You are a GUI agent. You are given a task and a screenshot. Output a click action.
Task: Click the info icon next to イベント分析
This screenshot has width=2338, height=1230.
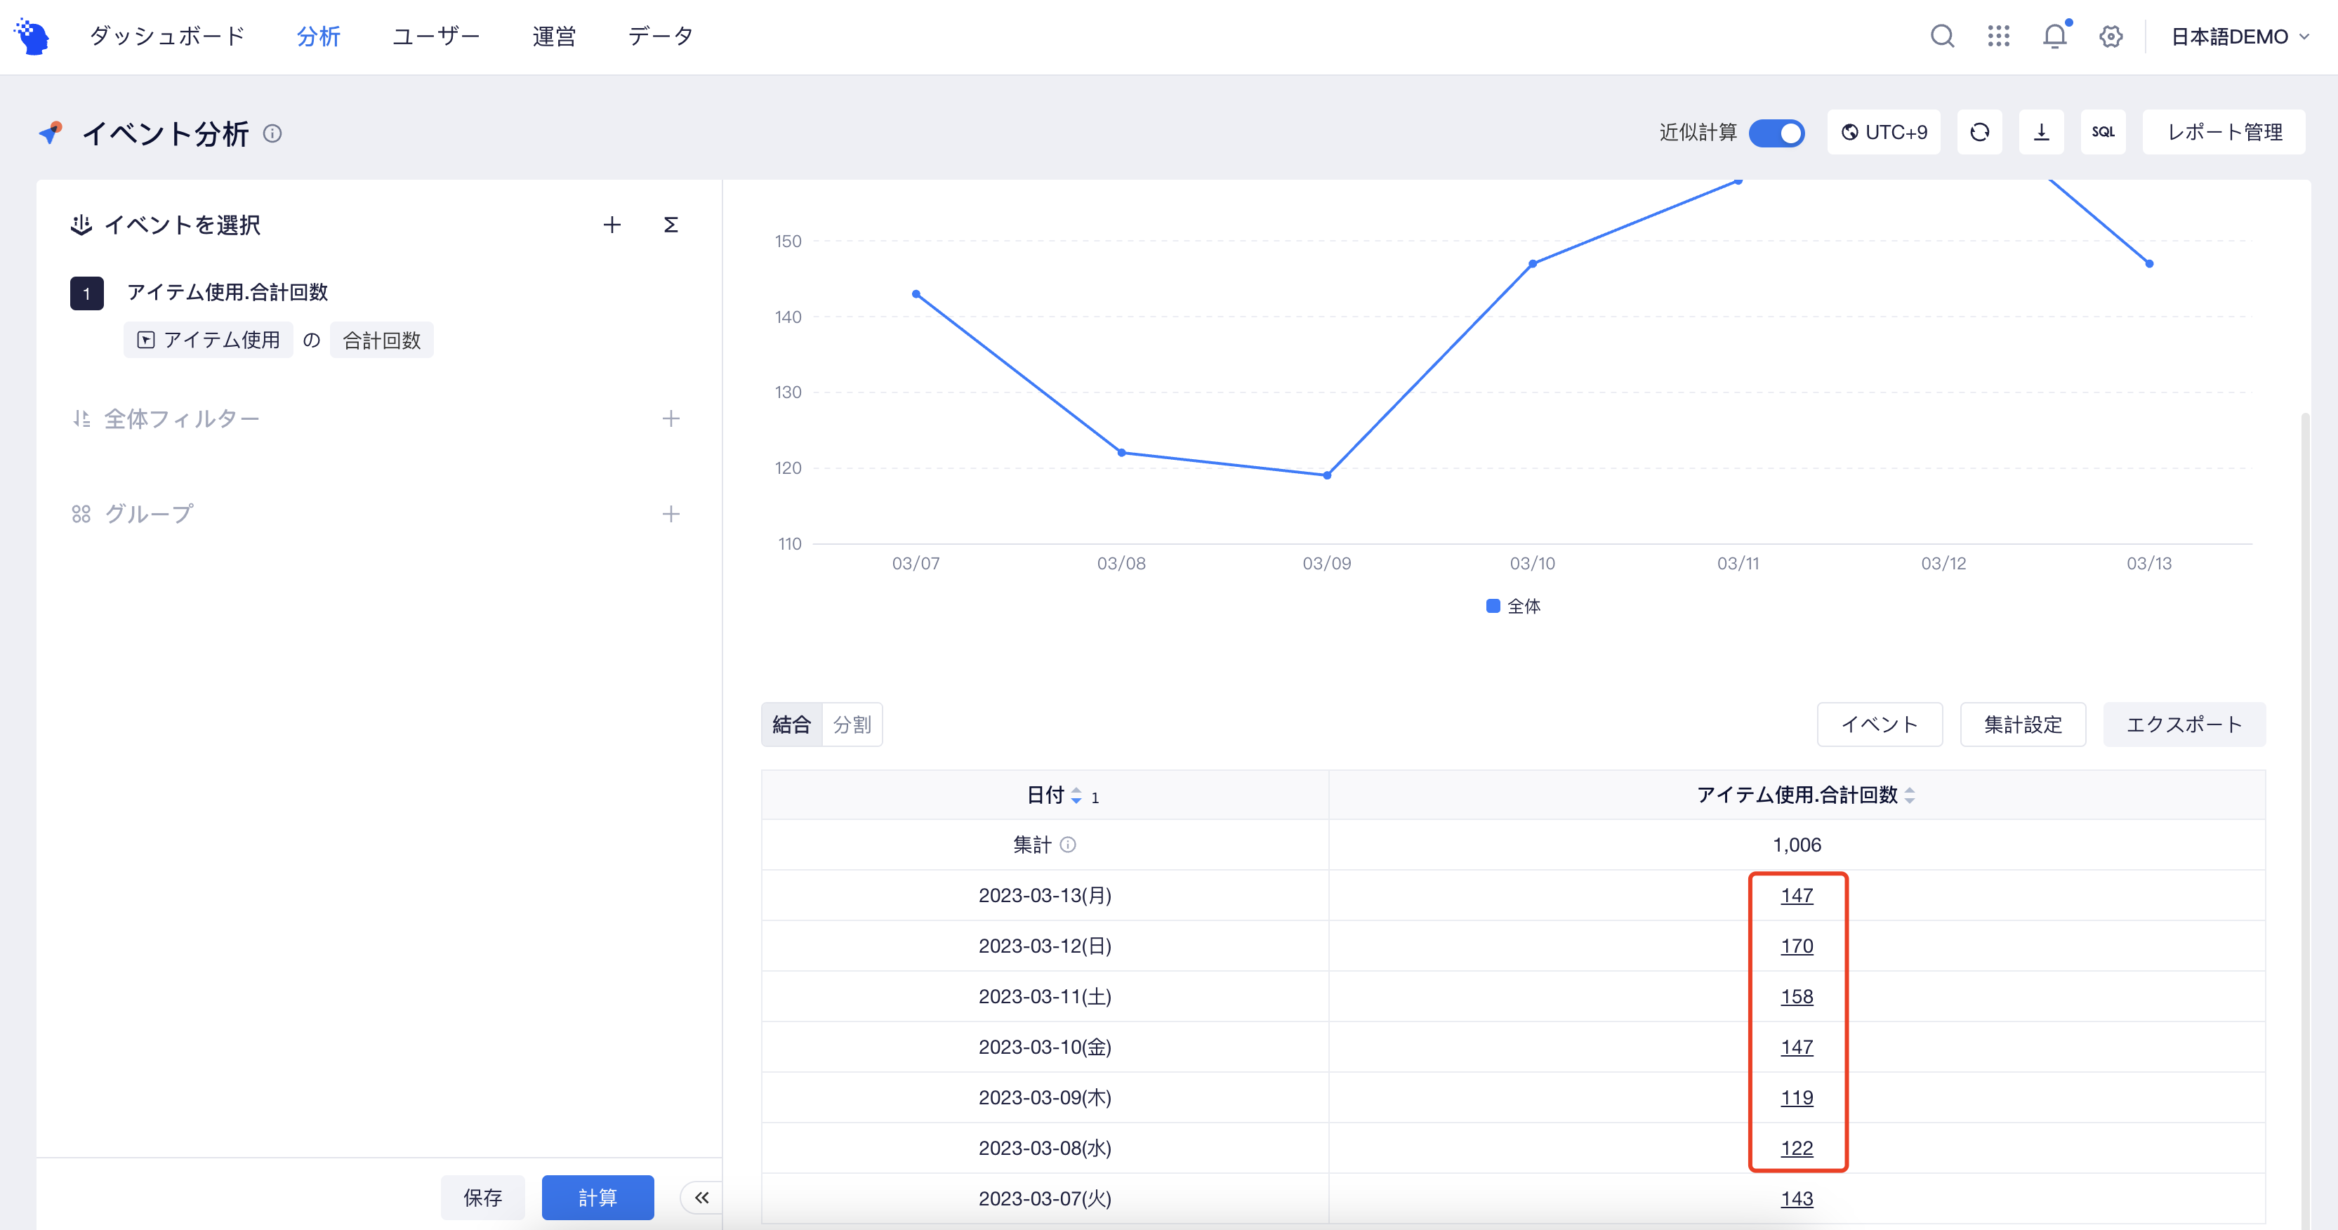(272, 133)
